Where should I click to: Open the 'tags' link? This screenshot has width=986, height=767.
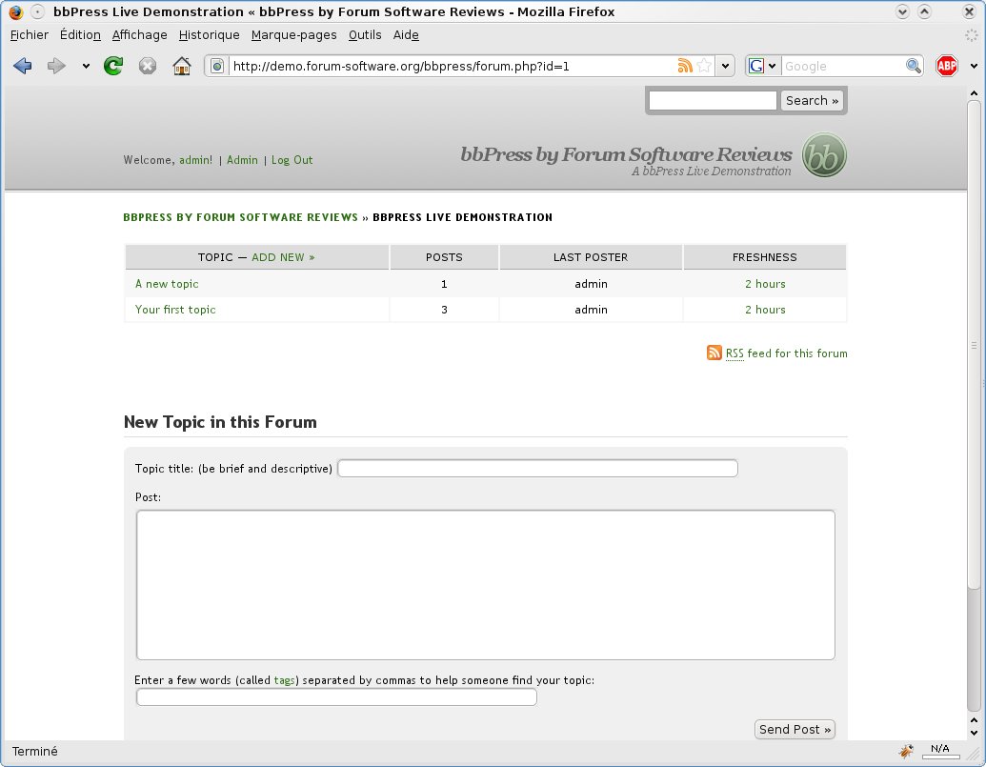click(x=284, y=680)
